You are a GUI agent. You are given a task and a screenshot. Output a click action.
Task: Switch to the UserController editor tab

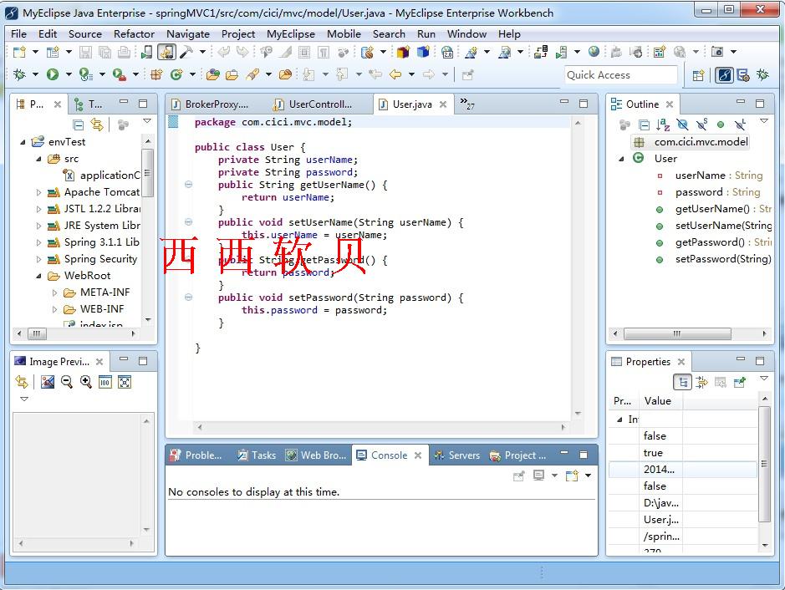tap(313, 104)
